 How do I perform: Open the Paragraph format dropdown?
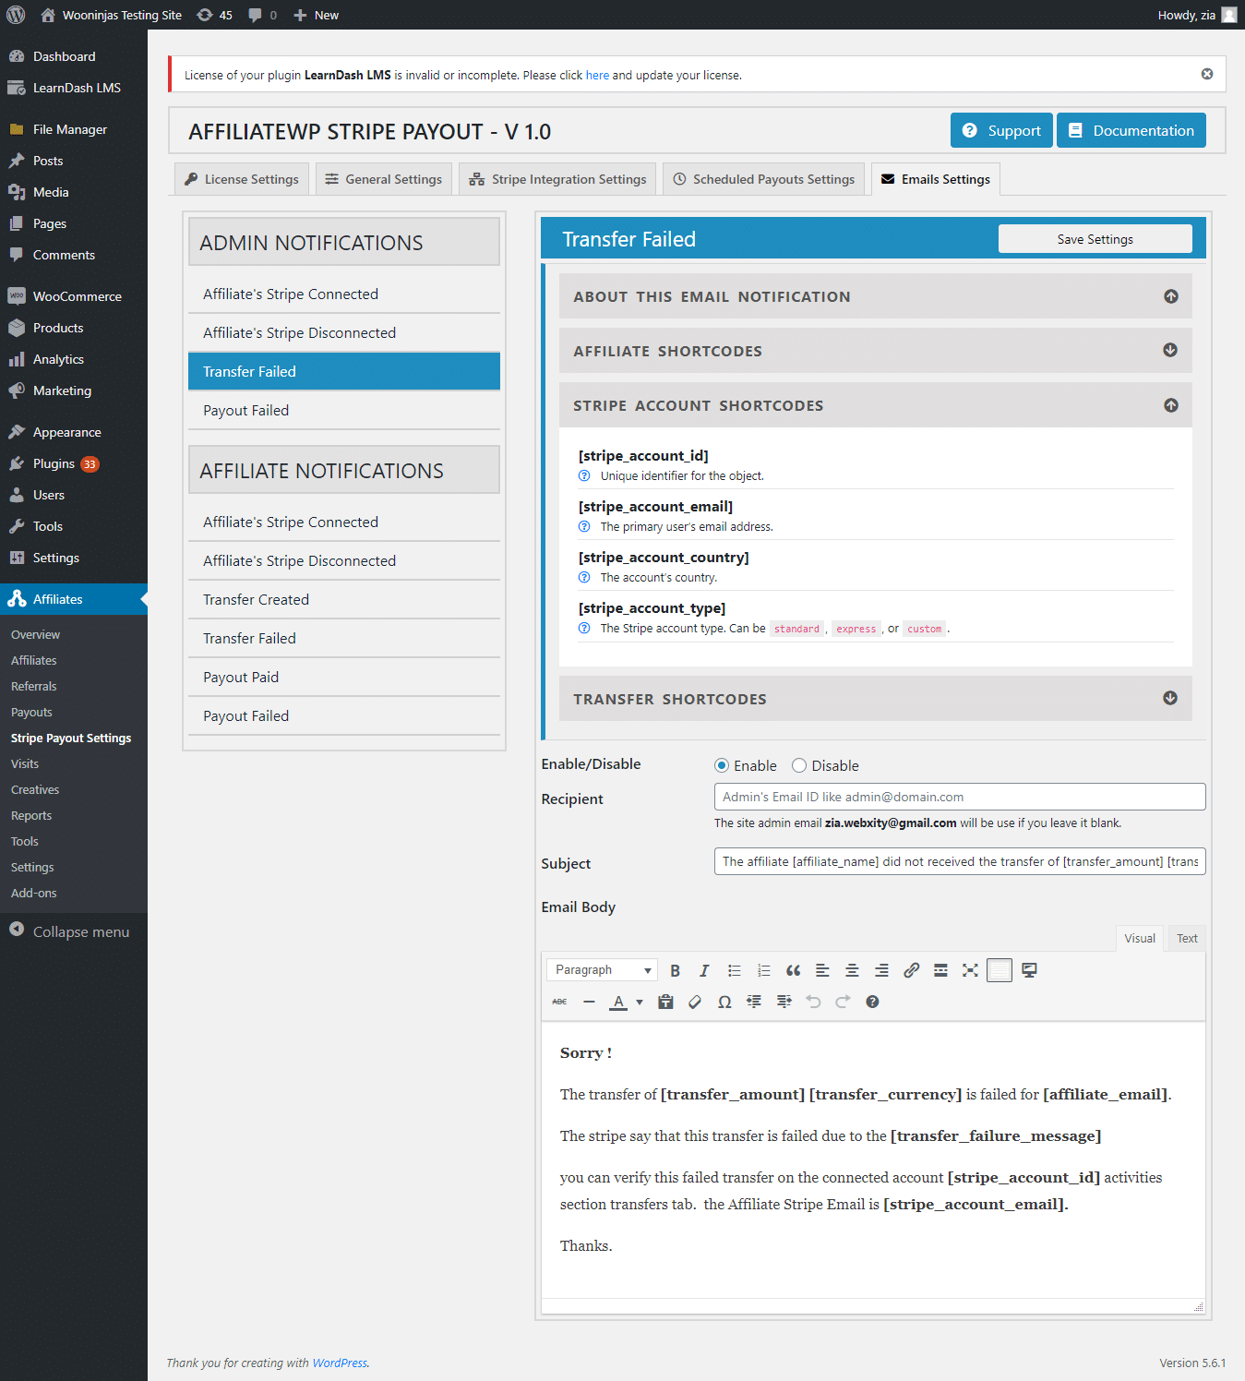(x=603, y=970)
